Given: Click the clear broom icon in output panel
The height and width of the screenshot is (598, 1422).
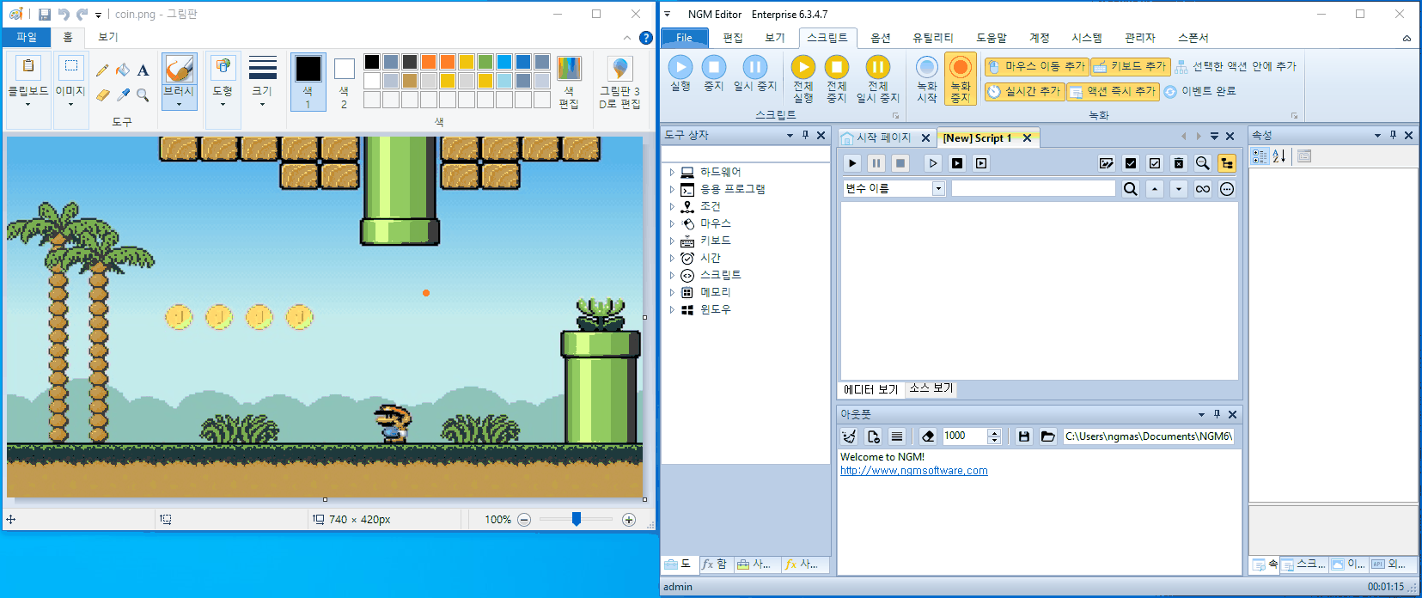Looking at the screenshot, I should point(849,436).
